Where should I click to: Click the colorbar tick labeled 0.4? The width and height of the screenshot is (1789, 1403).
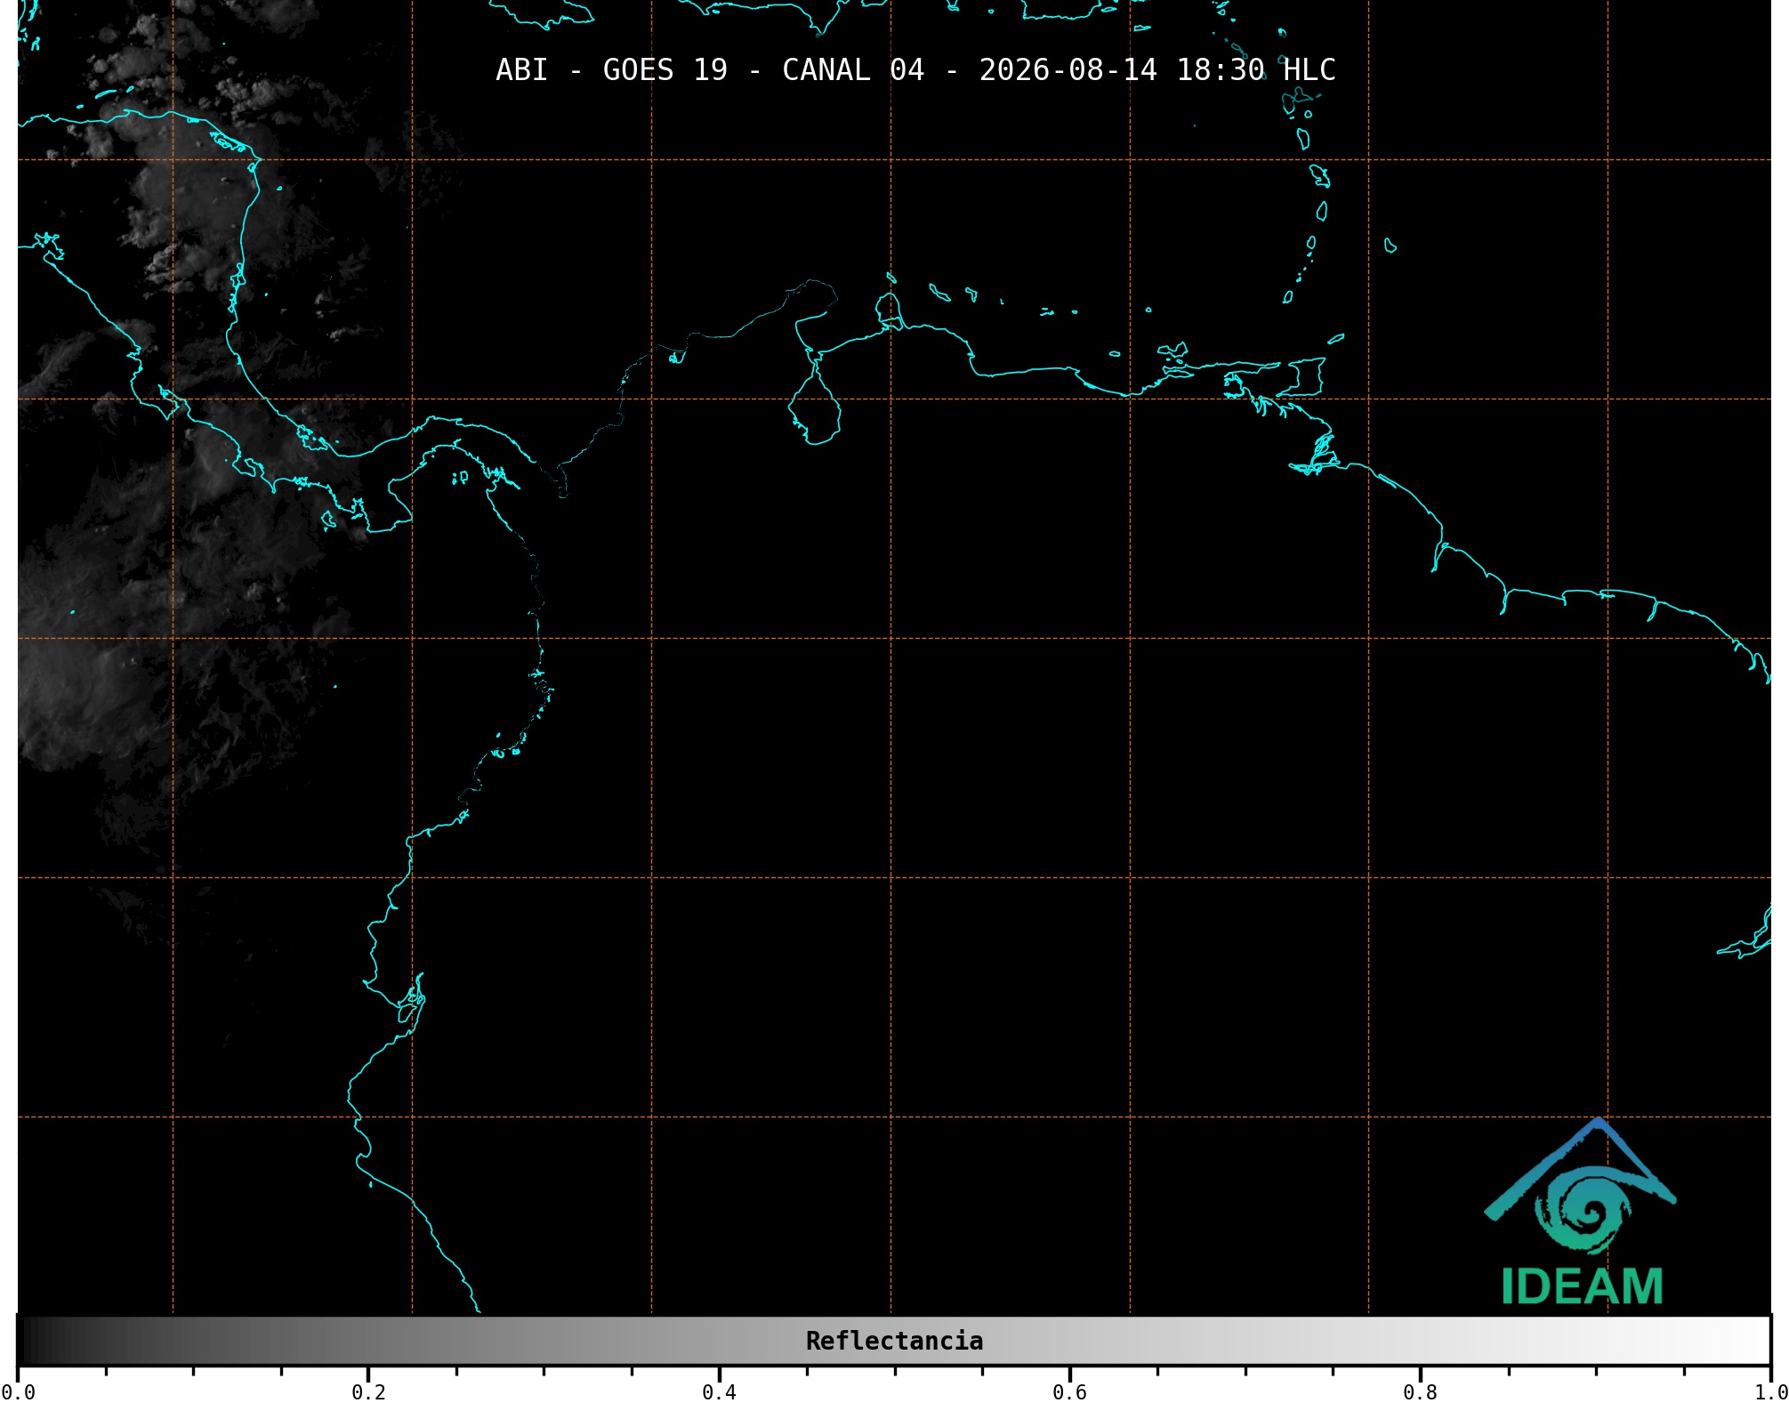(719, 1391)
